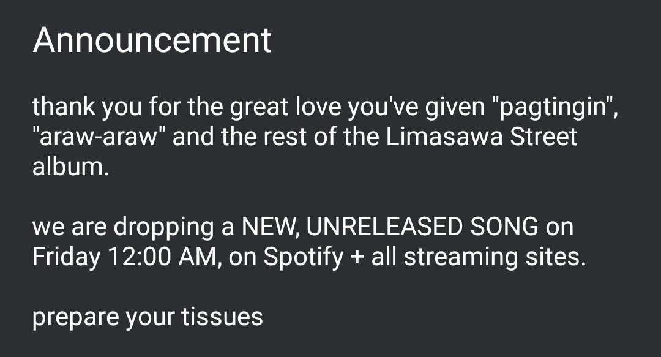Click "NEW, UNRELEASED SONG" text

tap(389, 227)
